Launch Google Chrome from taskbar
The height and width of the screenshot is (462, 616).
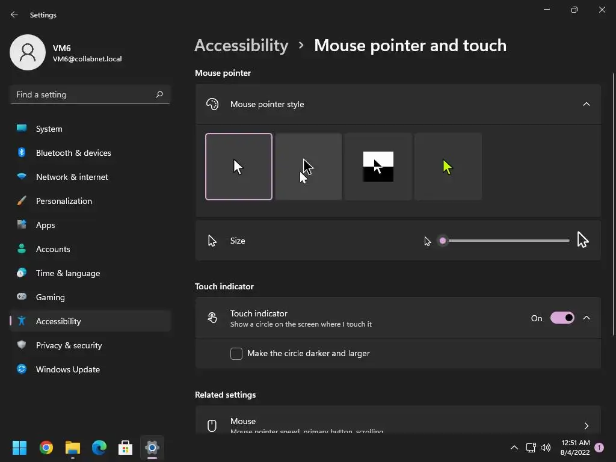coord(46,448)
